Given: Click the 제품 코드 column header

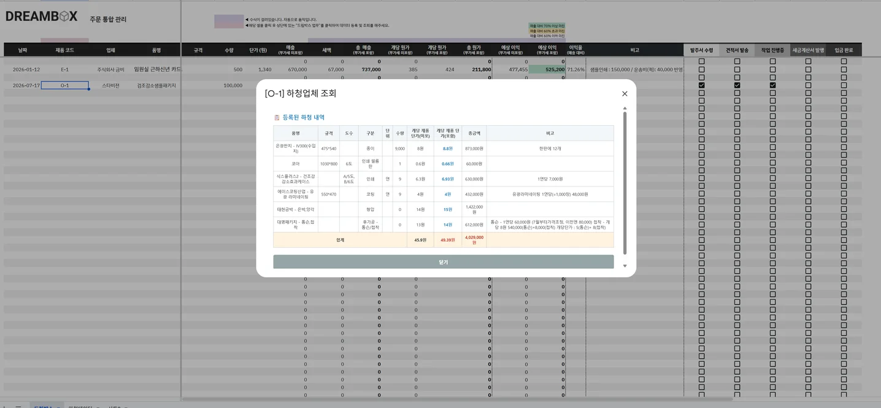Looking at the screenshot, I should pyautogui.click(x=64, y=50).
